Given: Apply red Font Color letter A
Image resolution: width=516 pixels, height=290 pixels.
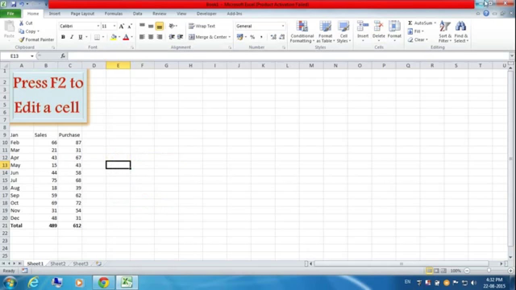Looking at the screenshot, I should pos(126,37).
